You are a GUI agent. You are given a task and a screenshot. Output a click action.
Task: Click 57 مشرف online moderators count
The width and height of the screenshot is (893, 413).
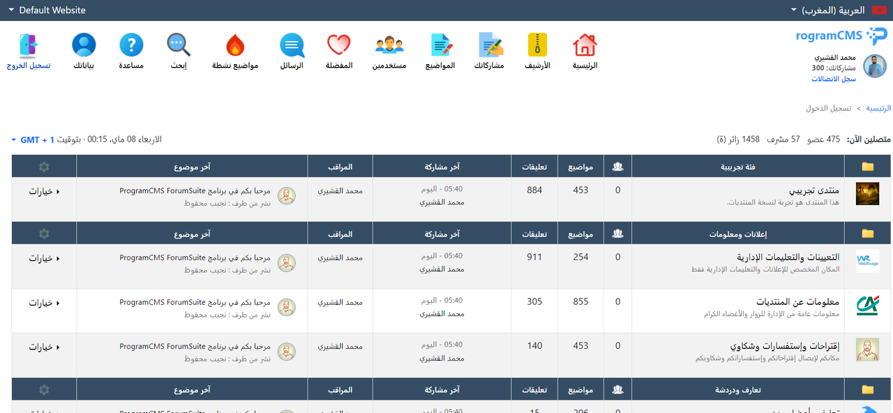coord(783,140)
